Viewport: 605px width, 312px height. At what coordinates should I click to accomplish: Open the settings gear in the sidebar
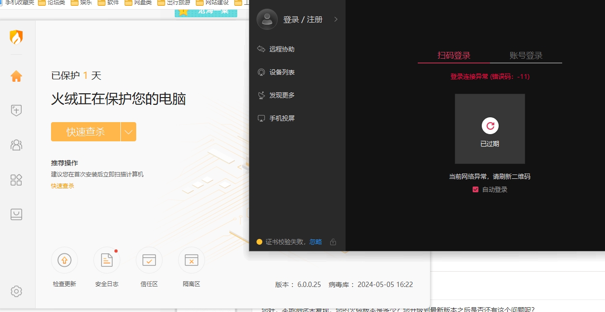point(16,291)
